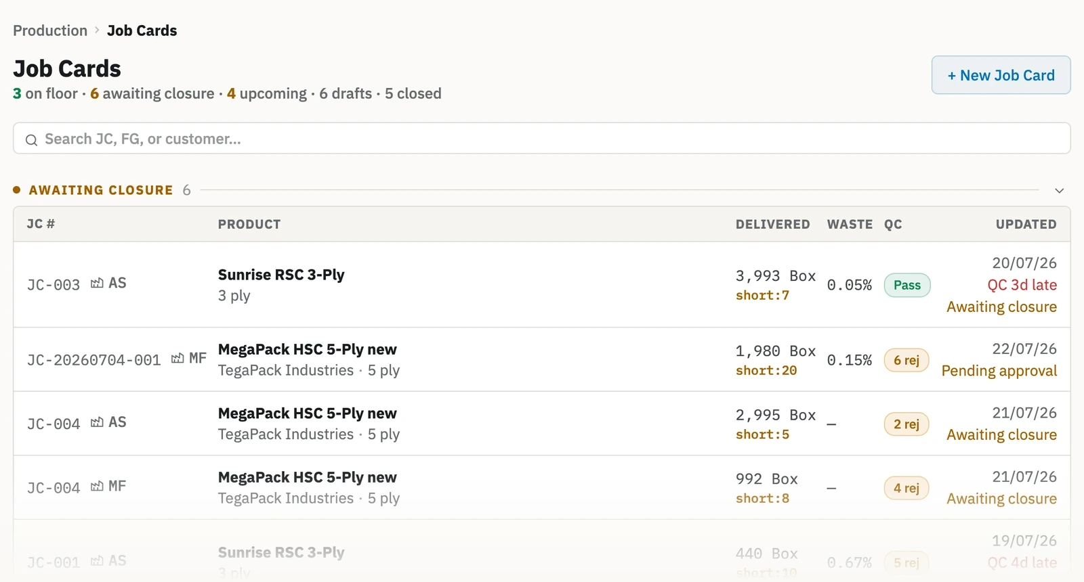Click the factory icon beside JC-003 AS
Image resolution: width=1084 pixels, height=582 pixels.
pyautogui.click(x=97, y=283)
